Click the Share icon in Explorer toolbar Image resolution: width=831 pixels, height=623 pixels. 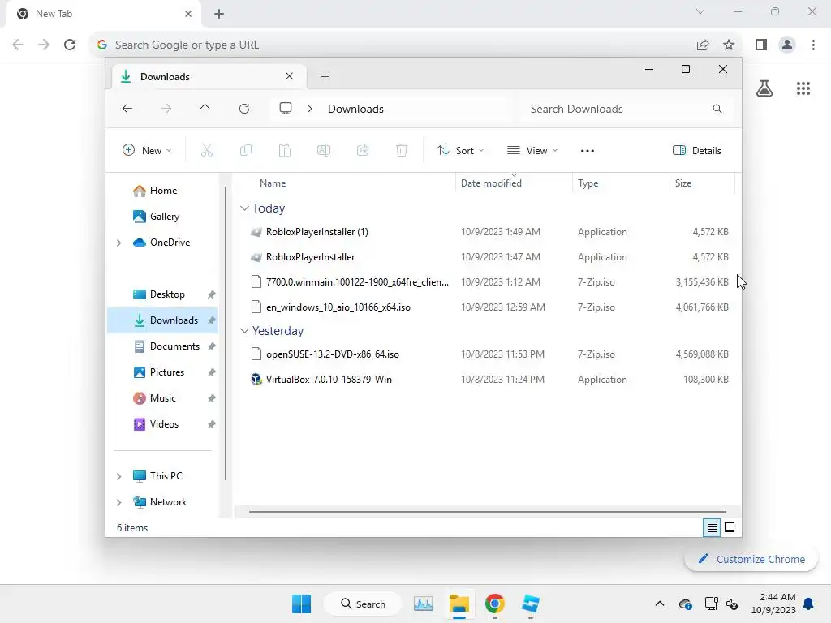(363, 150)
